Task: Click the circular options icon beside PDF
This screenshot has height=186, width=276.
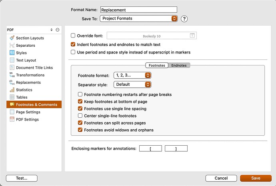Action: click(57, 30)
